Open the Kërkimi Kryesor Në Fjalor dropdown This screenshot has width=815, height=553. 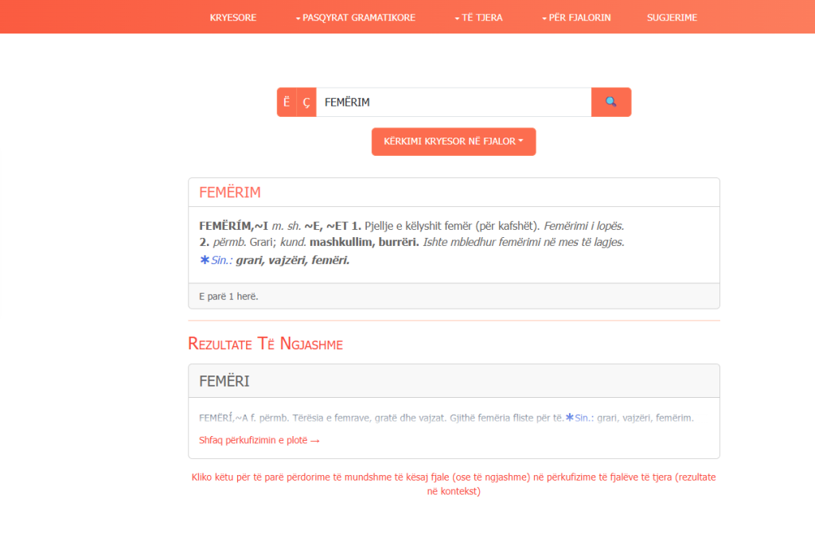click(453, 142)
